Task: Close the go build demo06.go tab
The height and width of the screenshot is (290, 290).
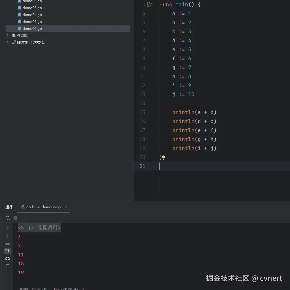Action: point(66,207)
